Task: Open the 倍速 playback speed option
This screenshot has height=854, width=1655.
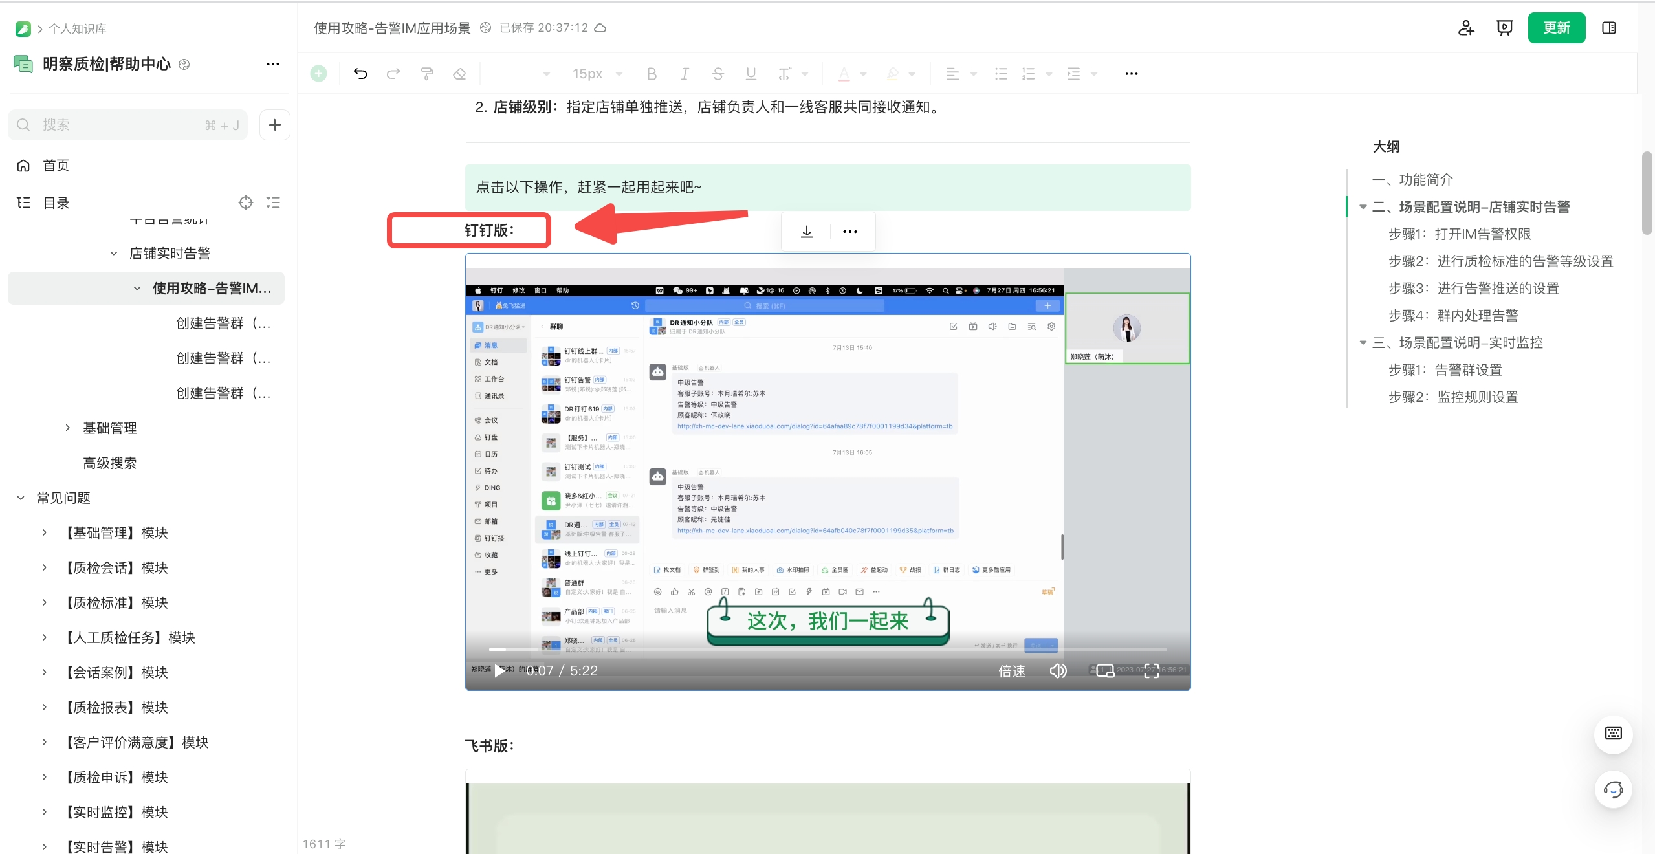Action: click(1012, 671)
